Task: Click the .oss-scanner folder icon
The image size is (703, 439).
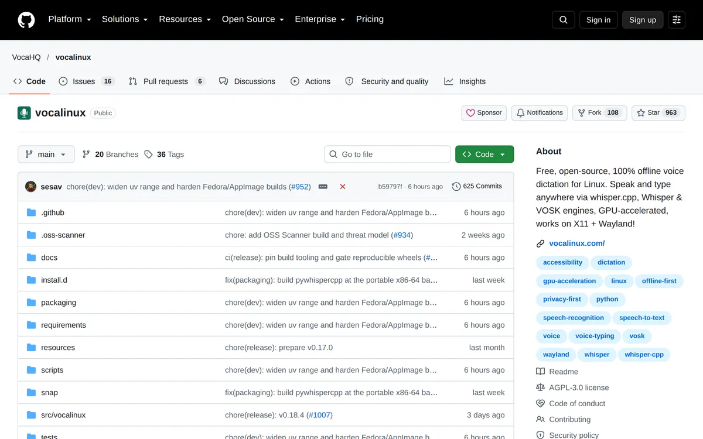Action: [31, 235]
